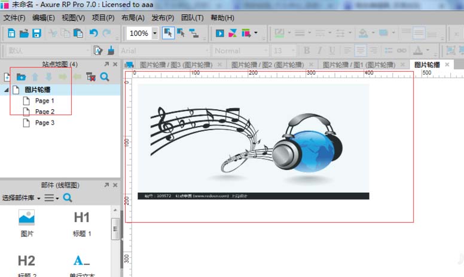This screenshot has width=464, height=277.
Task: Open the 编辑(E) menu
Action: pos(44,18)
